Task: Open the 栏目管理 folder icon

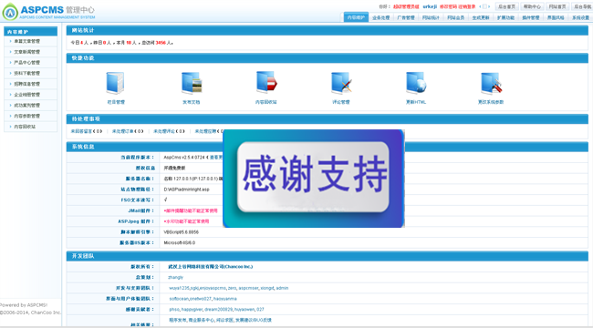Action: [x=115, y=83]
